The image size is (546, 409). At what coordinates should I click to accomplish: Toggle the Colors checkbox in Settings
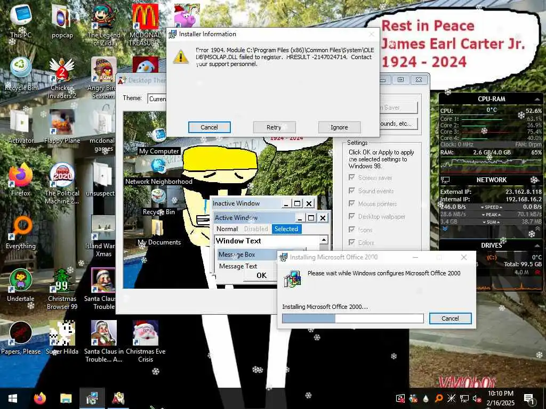click(352, 242)
